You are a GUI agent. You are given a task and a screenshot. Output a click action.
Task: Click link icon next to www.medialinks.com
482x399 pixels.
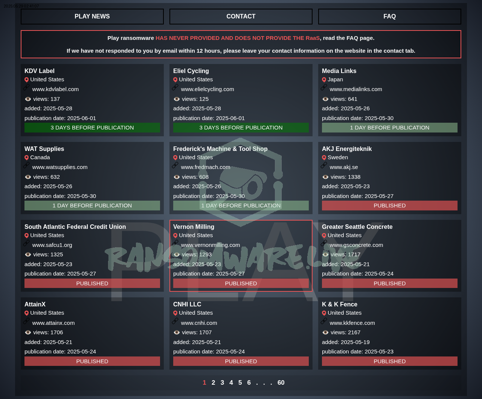pyautogui.click(x=324, y=87)
